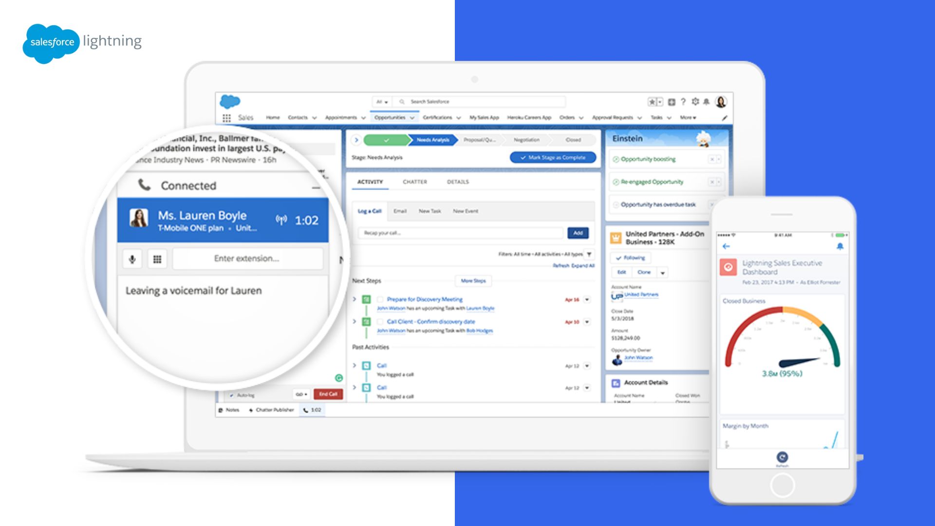Click the dashboard icon on phone
This screenshot has height=526, width=935.
click(728, 267)
